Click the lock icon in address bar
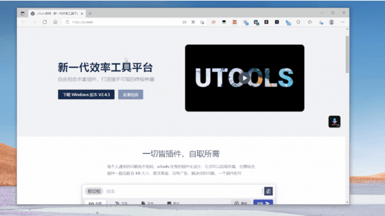The image size is (385, 216). click(68, 22)
